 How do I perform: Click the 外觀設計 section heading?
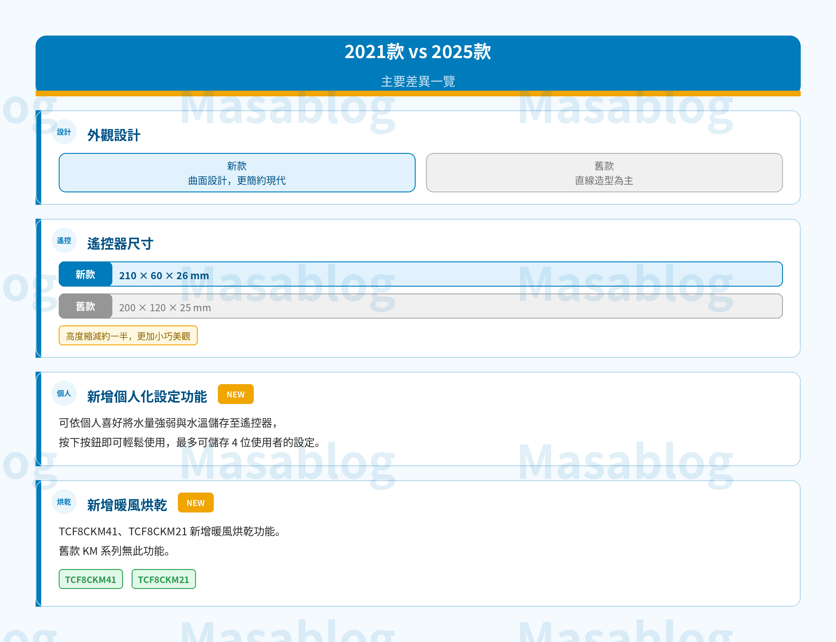[x=114, y=135]
